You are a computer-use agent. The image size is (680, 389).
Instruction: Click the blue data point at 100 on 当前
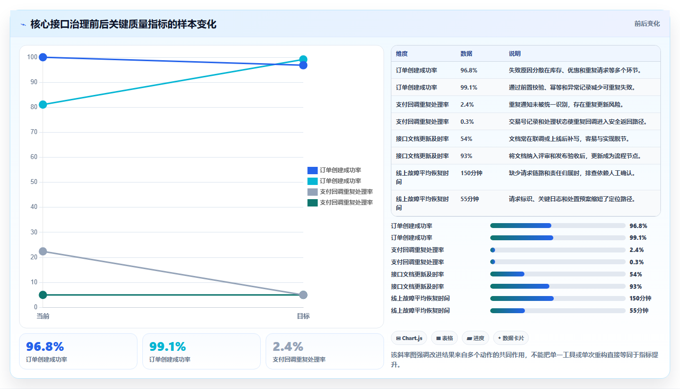click(43, 57)
